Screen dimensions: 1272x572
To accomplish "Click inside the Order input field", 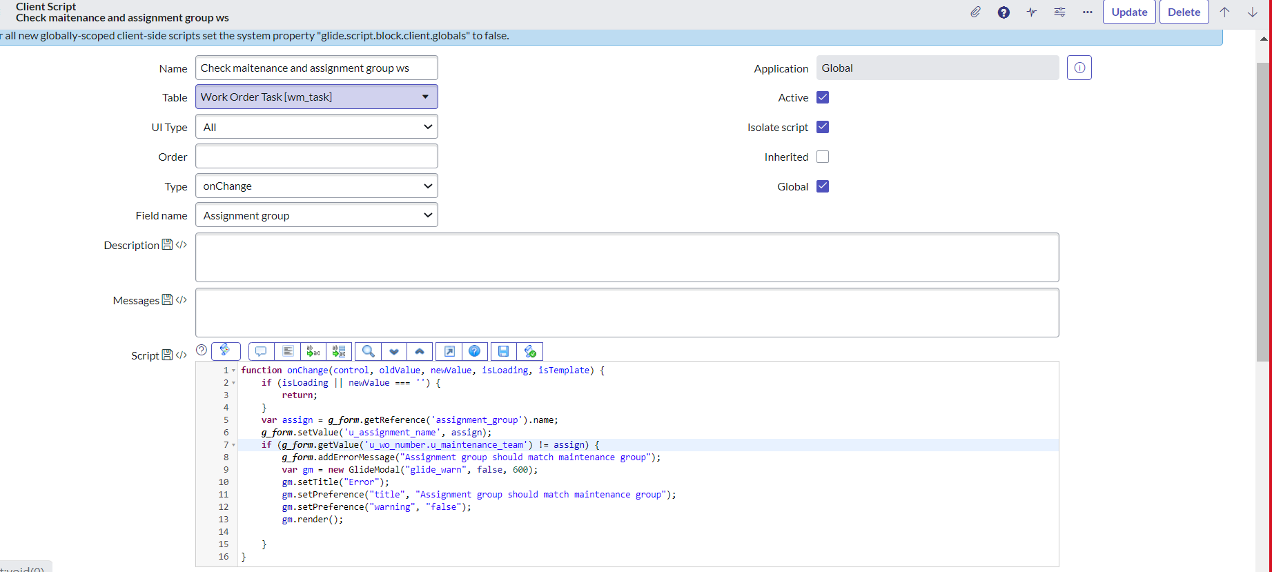I will pyautogui.click(x=316, y=157).
